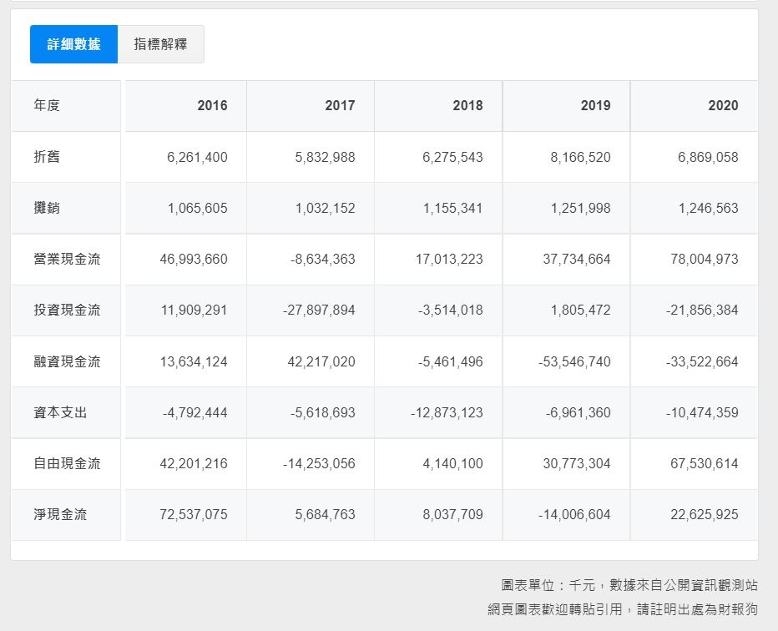
Task: Select the 營業現金流 row label
Action: [x=67, y=259]
